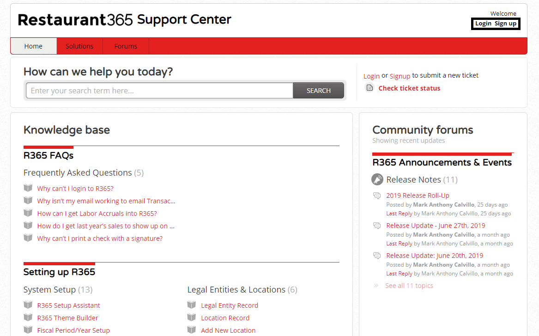Open Check ticket status link

(x=409, y=88)
